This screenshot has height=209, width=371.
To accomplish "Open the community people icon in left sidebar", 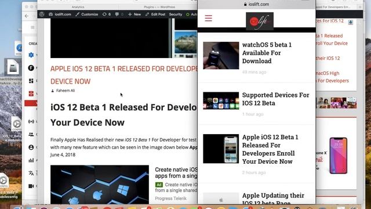I will pos(31,134).
